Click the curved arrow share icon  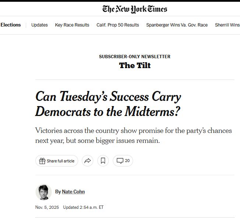coord(87,161)
